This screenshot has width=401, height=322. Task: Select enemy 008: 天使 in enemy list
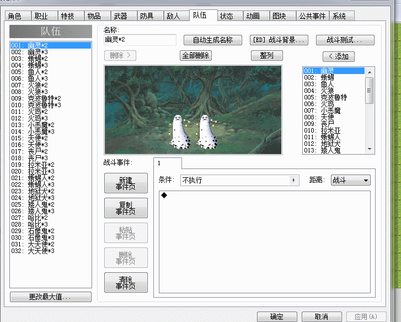[334, 117]
